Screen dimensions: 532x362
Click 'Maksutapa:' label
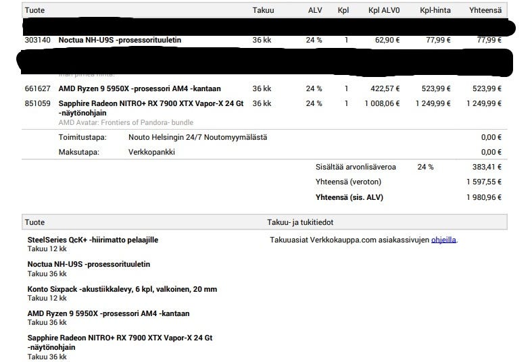pyautogui.click(x=78, y=152)
